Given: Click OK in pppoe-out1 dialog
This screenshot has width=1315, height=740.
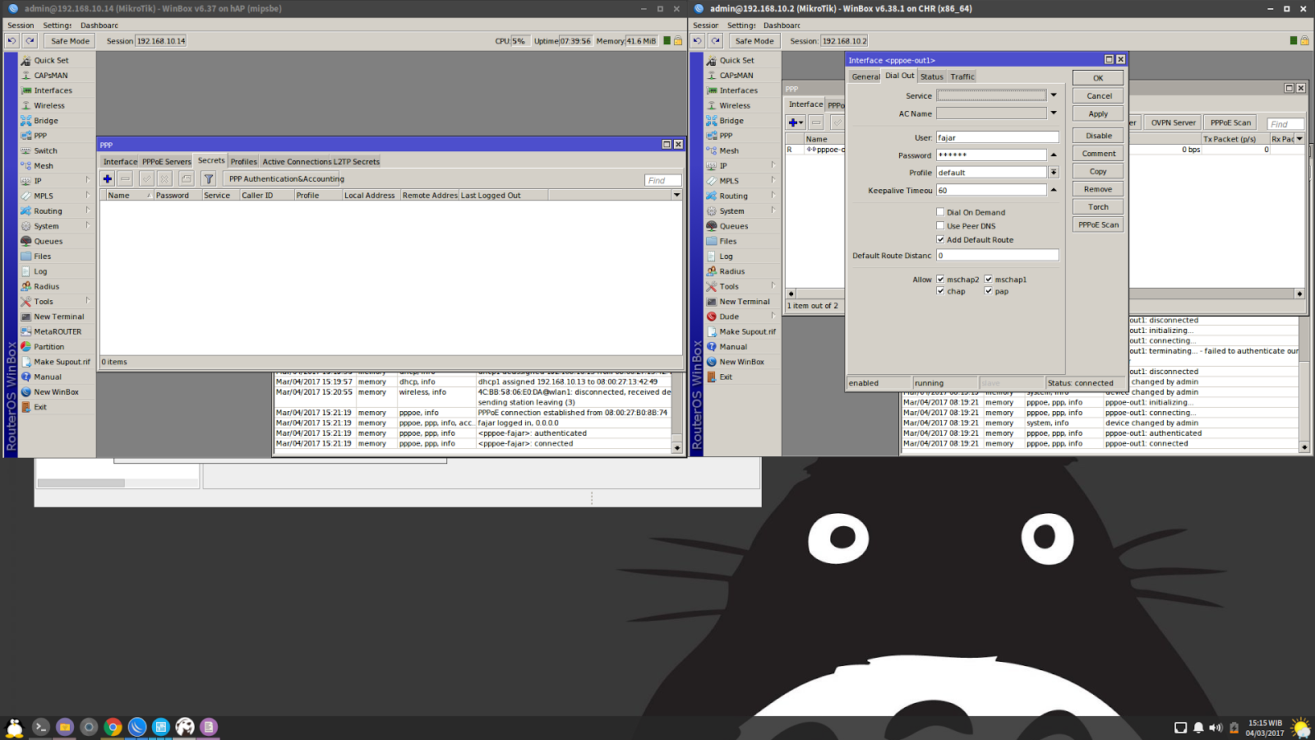Looking at the screenshot, I should (x=1098, y=78).
